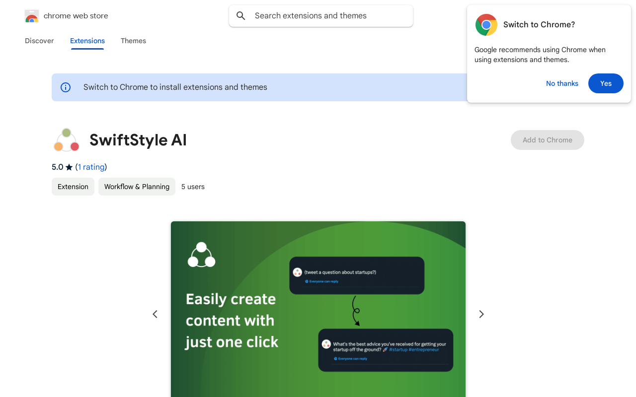Open the 1 rating link
This screenshot has width=636, height=397.
coord(91,167)
